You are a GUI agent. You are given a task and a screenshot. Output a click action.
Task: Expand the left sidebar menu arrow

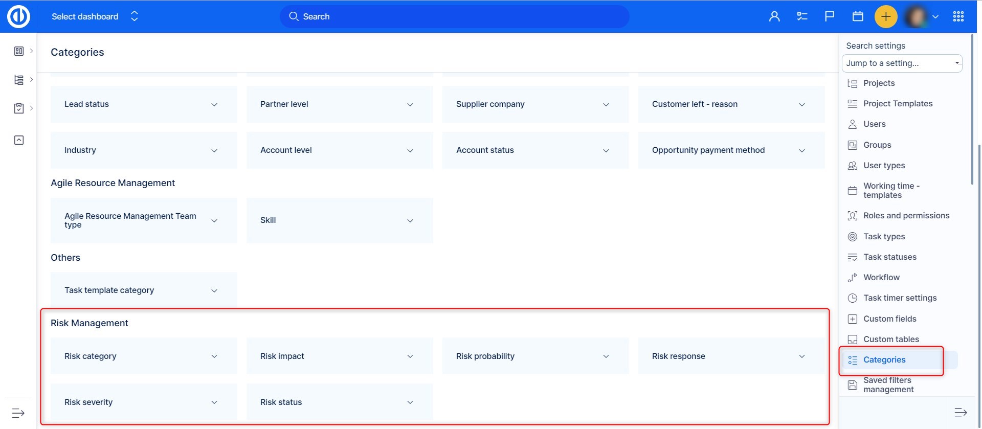pos(18,413)
